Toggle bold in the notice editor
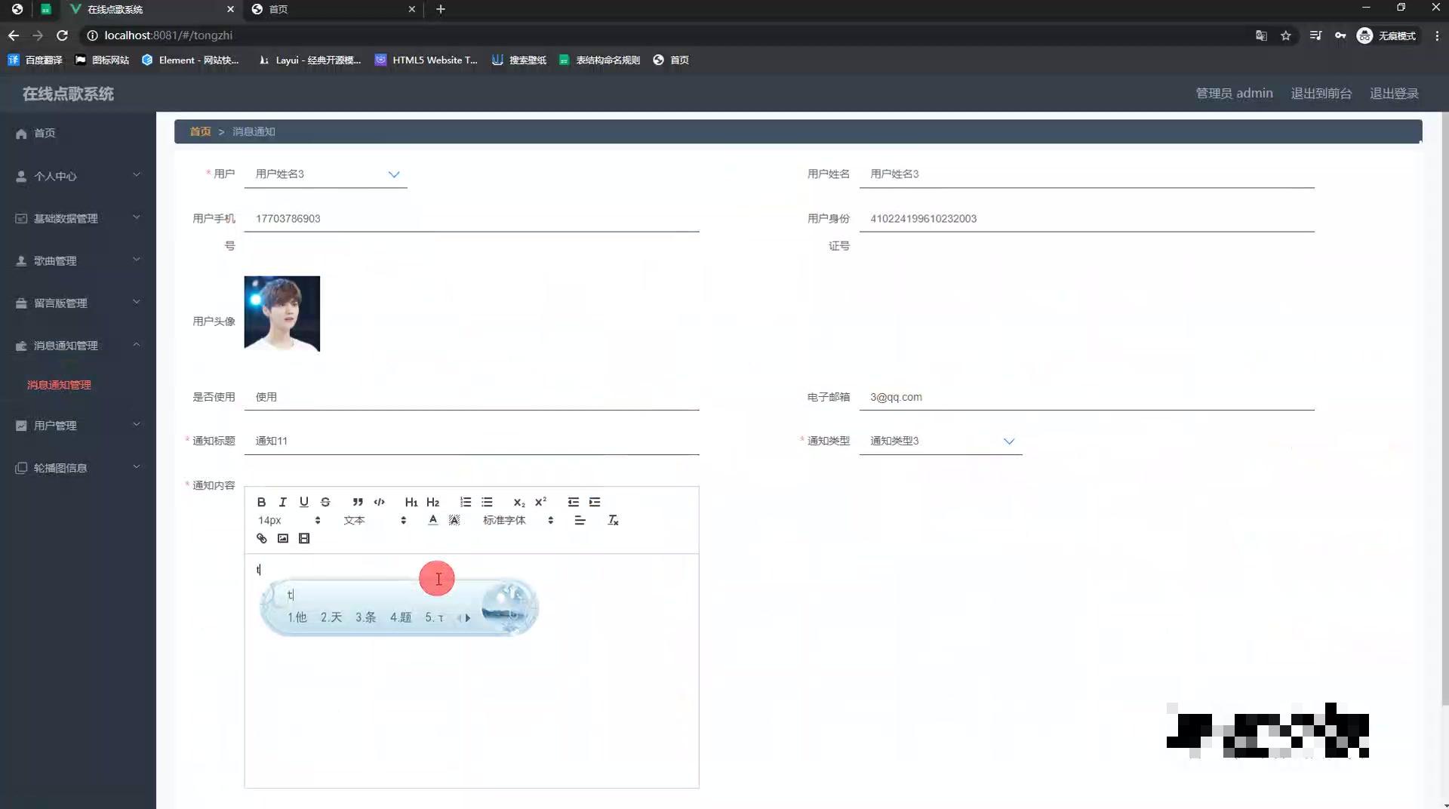 pos(261,502)
